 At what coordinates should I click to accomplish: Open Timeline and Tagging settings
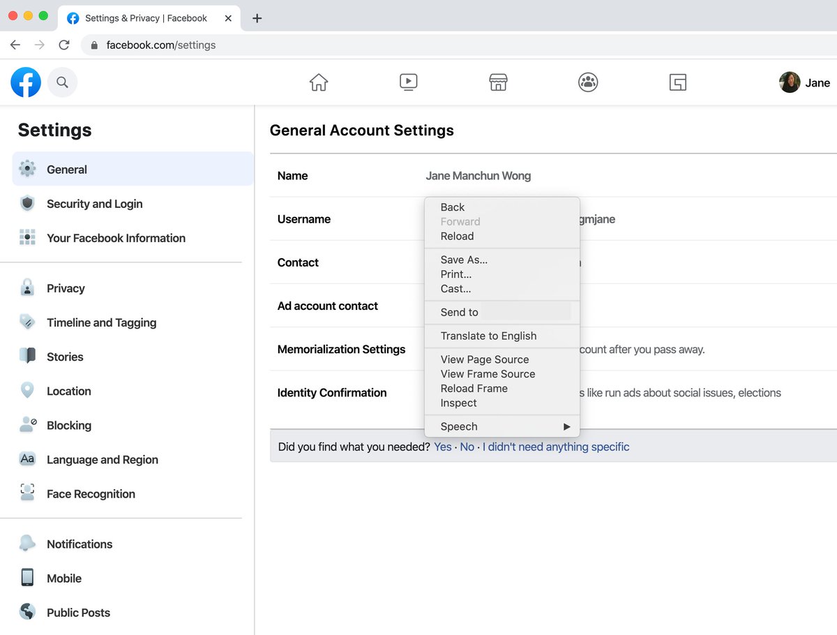pos(133,322)
